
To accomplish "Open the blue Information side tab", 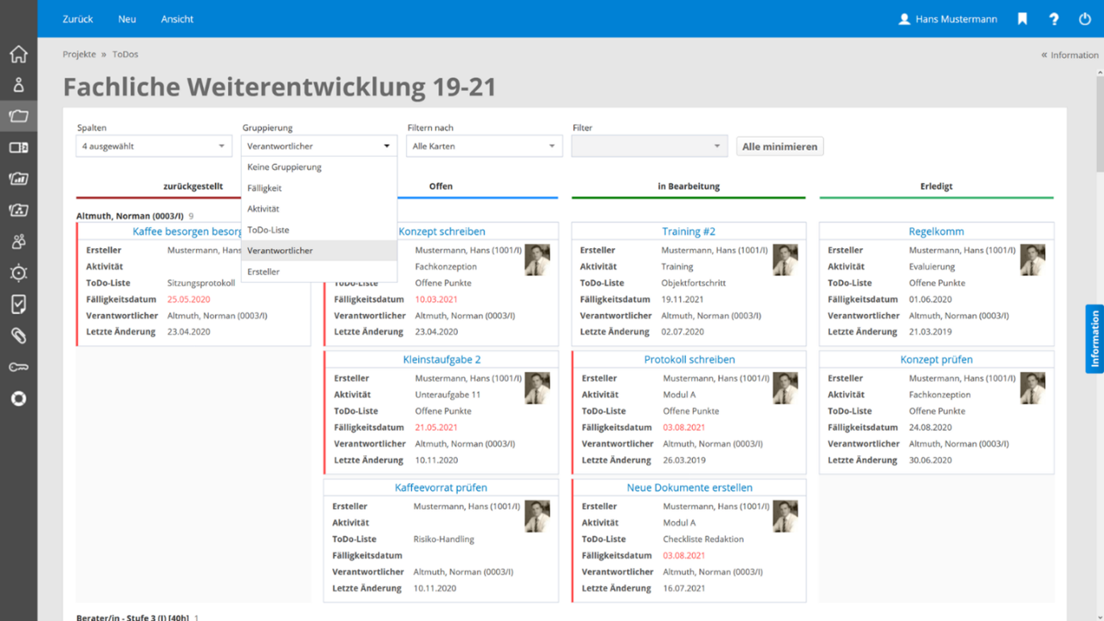I will tap(1094, 339).
